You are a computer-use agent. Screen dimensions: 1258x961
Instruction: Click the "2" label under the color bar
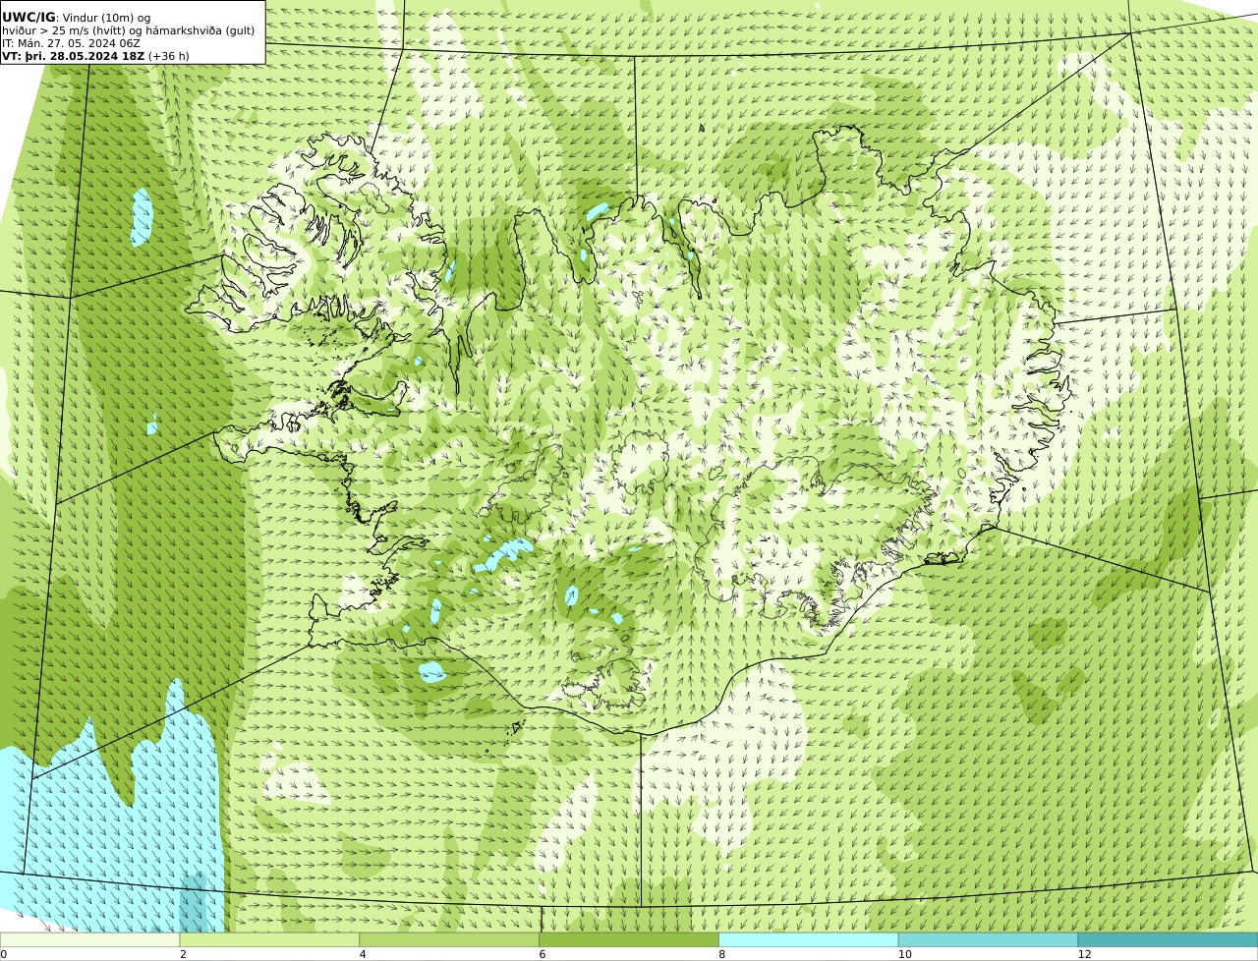[x=183, y=954]
